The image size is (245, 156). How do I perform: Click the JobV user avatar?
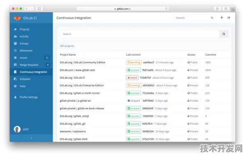tap(17, 129)
